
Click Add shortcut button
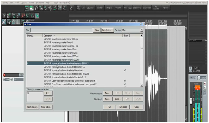tap(48, 93)
